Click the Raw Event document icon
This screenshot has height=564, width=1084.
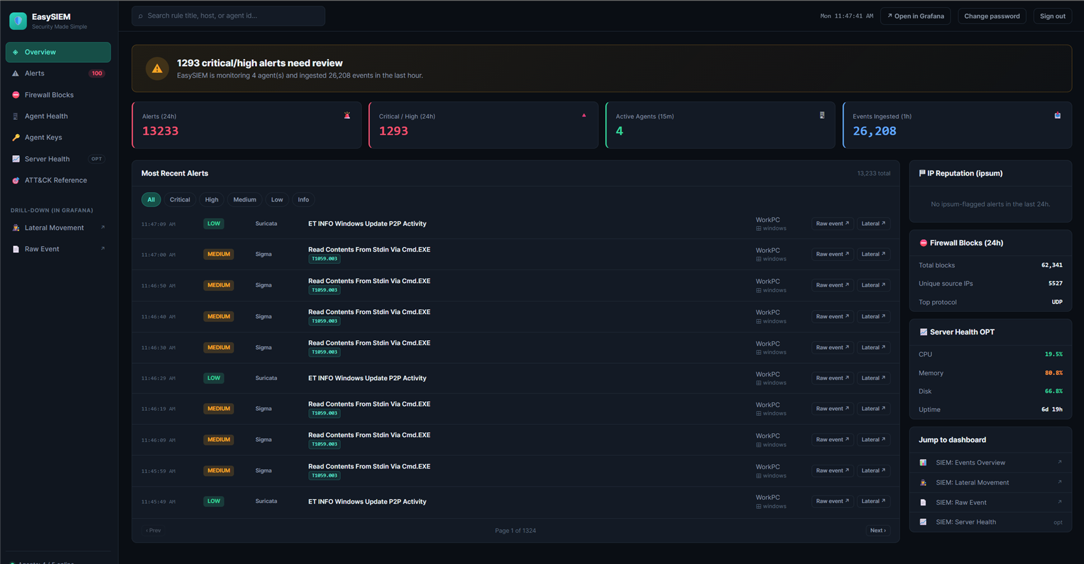tap(15, 249)
